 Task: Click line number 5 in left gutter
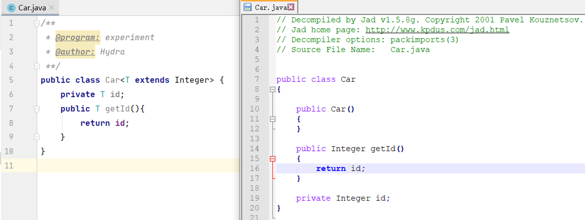[x=11, y=80]
